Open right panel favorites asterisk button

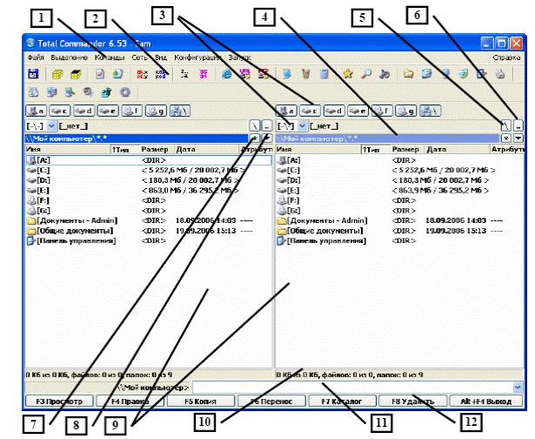click(x=505, y=138)
